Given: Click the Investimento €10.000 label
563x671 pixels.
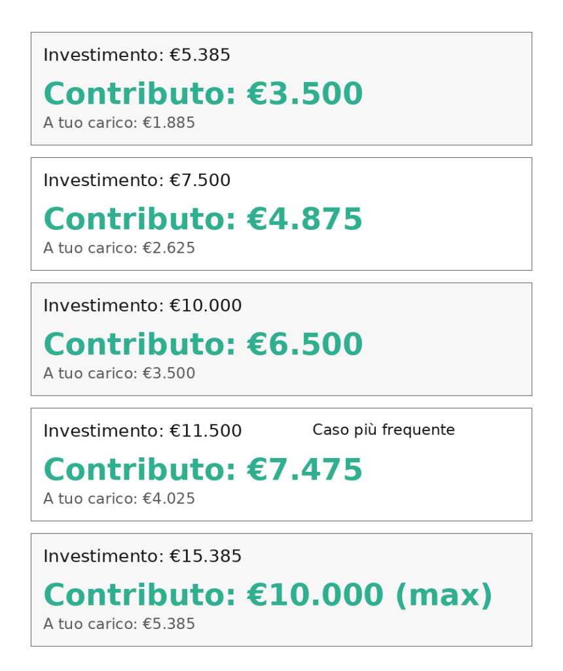Looking at the screenshot, I should tap(143, 305).
